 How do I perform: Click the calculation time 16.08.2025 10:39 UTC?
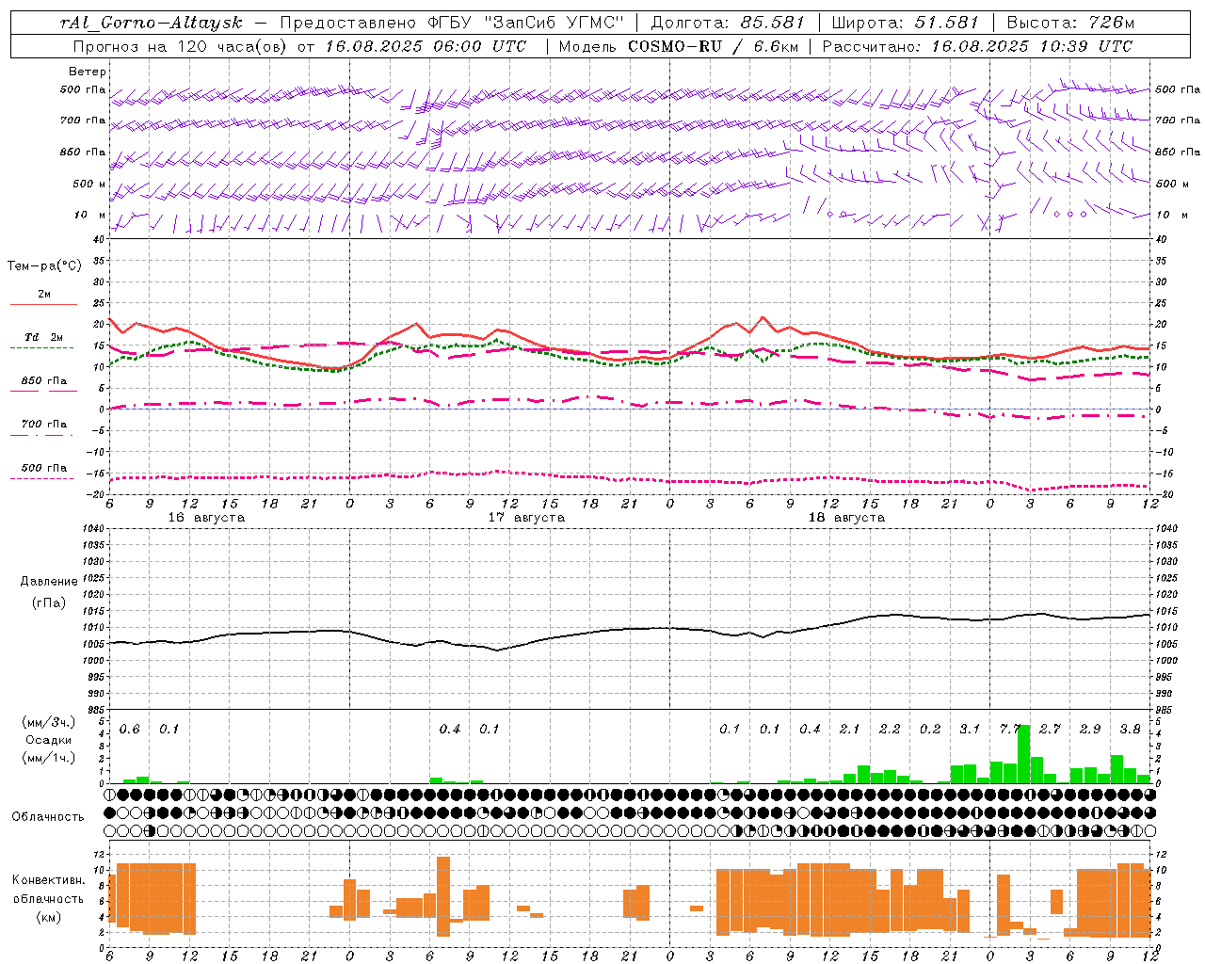1032,46
